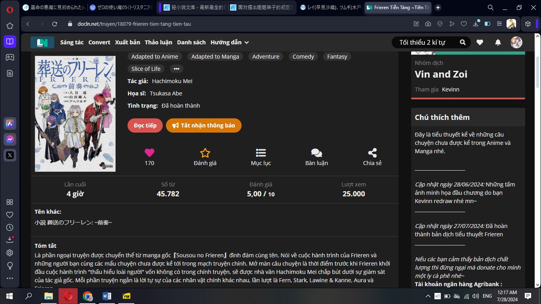Open illustrator Tsukasa Abe link
The image size is (541, 304).
click(166, 93)
